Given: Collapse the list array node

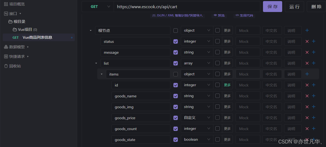Looking at the screenshot, I should 96,63.
